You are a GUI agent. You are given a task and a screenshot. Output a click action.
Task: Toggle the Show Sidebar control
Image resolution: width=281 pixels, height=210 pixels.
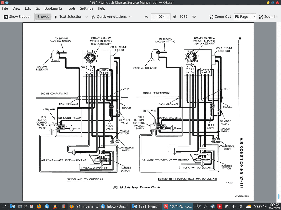(x=17, y=17)
